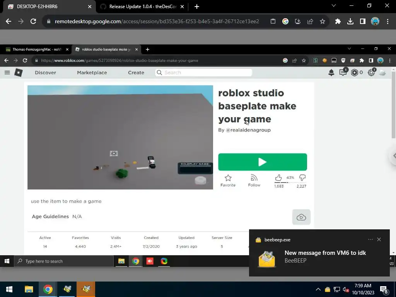Click the green Play button
396x297 pixels.
[263, 162]
